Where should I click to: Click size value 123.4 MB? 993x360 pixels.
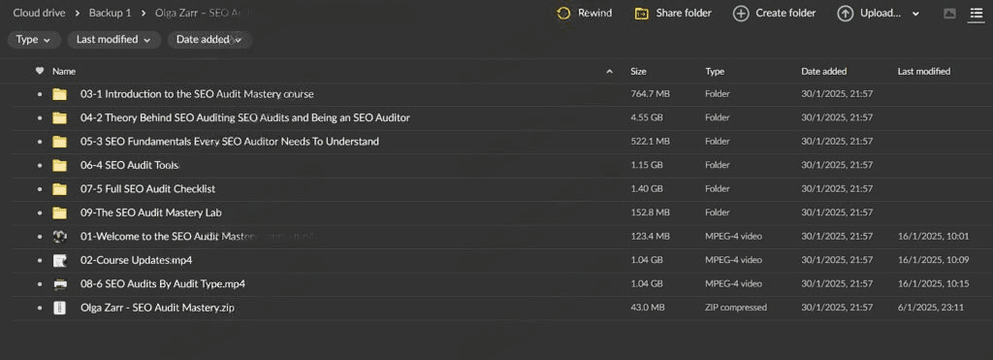click(x=650, y=237)
